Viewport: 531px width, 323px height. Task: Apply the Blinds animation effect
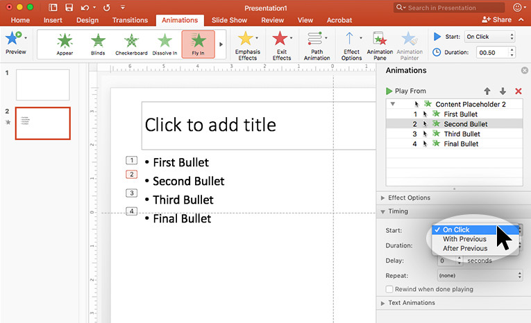pyautogui.click(x=98, y=44)
